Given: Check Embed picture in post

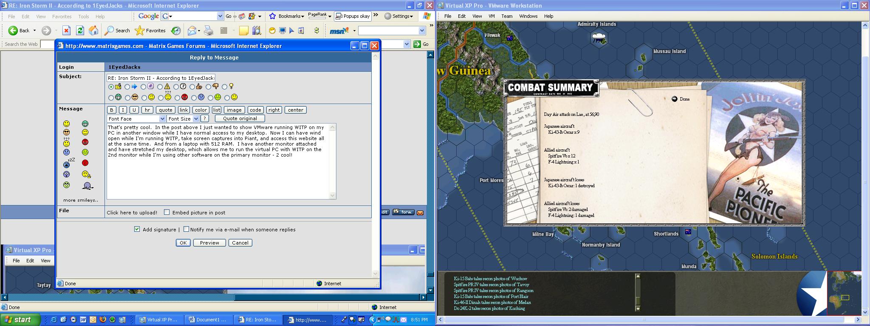Looking at the screenshot, I should point(167,212).
